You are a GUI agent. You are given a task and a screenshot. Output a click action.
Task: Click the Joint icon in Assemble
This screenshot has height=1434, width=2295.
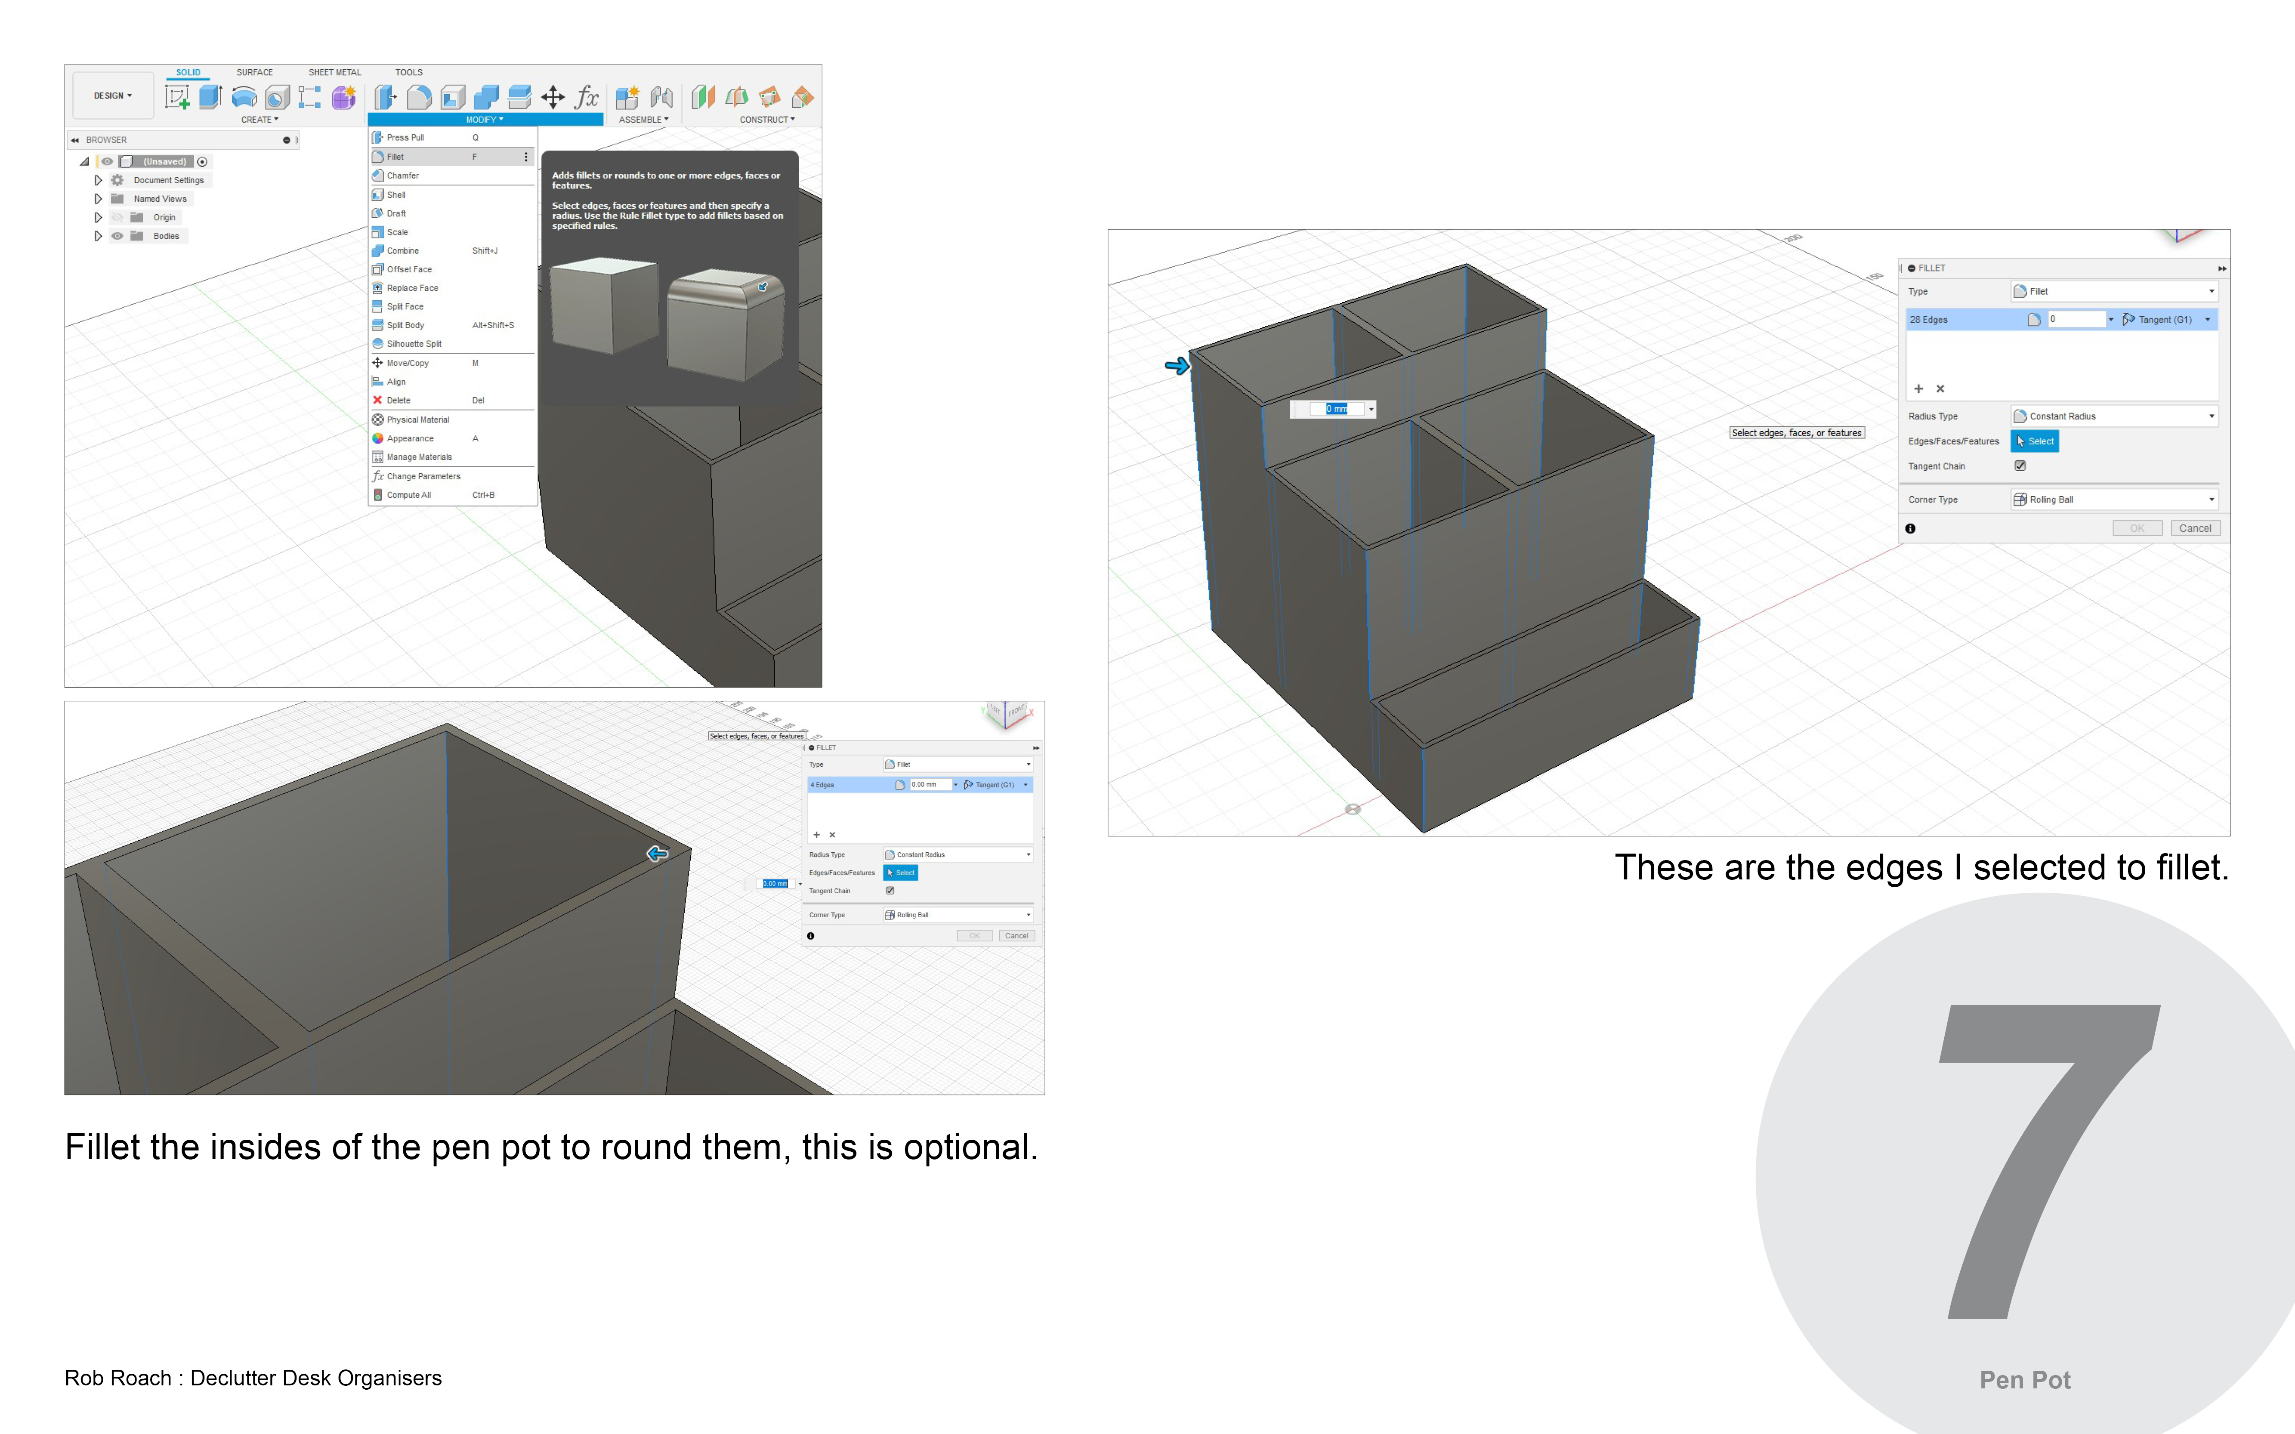tap(662, 97)
